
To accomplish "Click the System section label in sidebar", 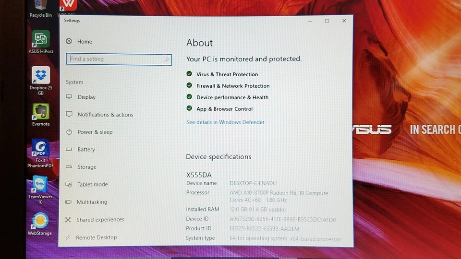I will click(74, 82).
